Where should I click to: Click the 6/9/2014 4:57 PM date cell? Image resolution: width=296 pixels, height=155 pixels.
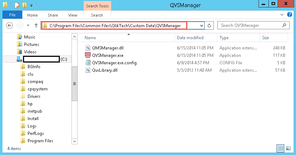click(x=193, y=63)
